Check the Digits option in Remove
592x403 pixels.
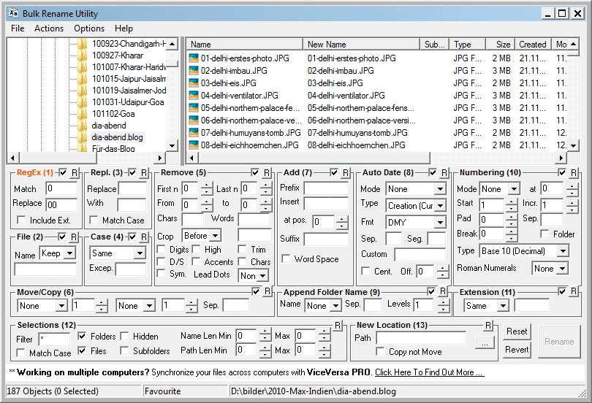click(x=162, y=250)
